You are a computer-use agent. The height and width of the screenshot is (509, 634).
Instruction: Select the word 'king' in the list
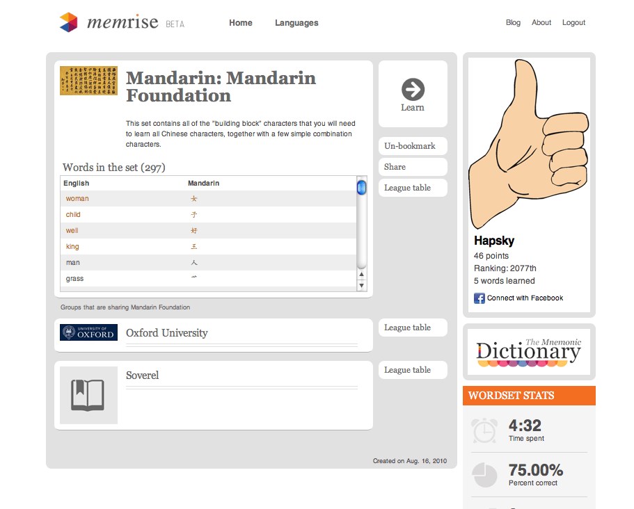pyautogui.click(x=72, y=246)
